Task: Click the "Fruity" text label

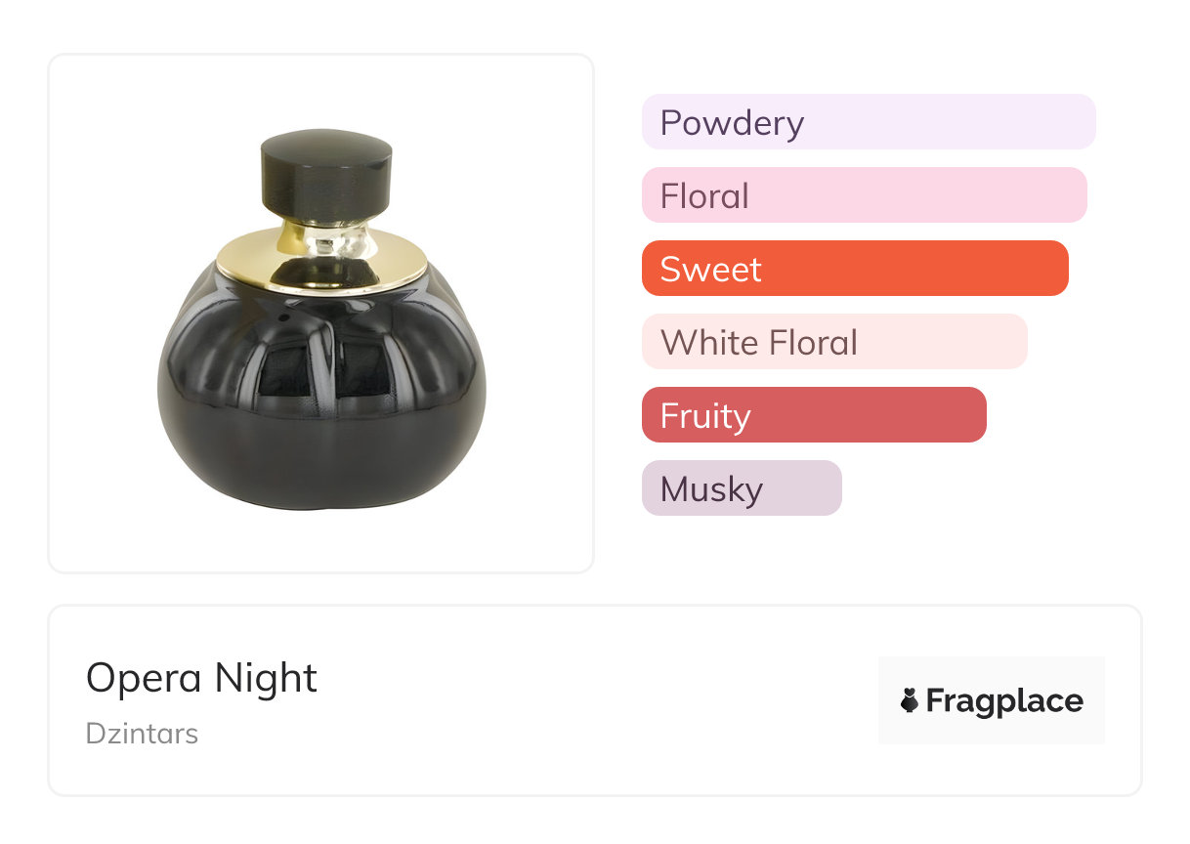Action: pos(705,416)
